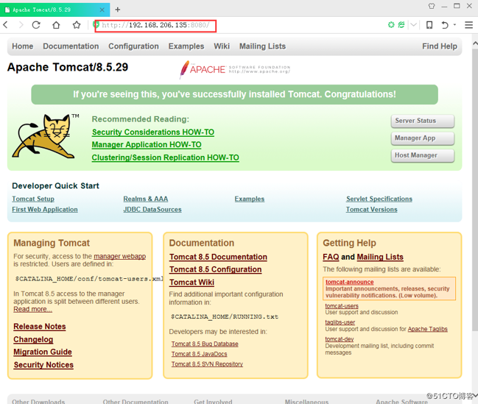478x404 pixels.
Task: Click the shirt skin icon in title bar
Action: (x=432, y=6)
